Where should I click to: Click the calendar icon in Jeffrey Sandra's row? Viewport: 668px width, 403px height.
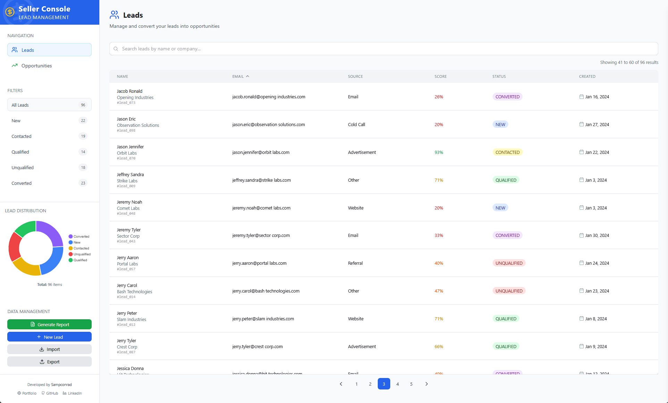click(x=582, y=180)
